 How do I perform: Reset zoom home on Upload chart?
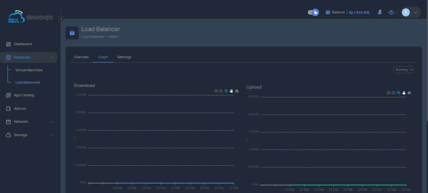coord(409,93)
